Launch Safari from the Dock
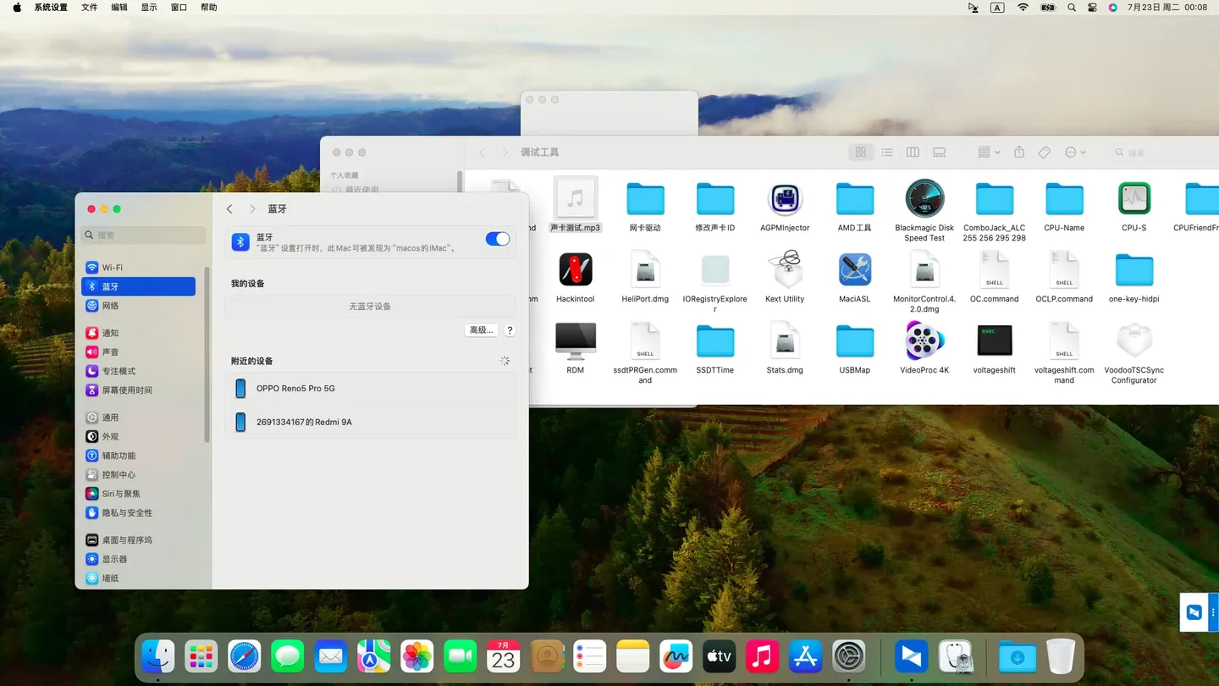 pyautogui.click(x=245, y=656)
